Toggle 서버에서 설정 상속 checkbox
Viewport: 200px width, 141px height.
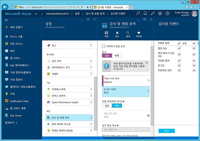103,46
